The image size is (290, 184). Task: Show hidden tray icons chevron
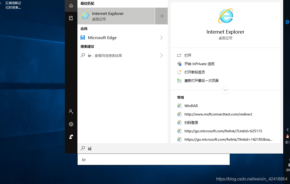287,130
